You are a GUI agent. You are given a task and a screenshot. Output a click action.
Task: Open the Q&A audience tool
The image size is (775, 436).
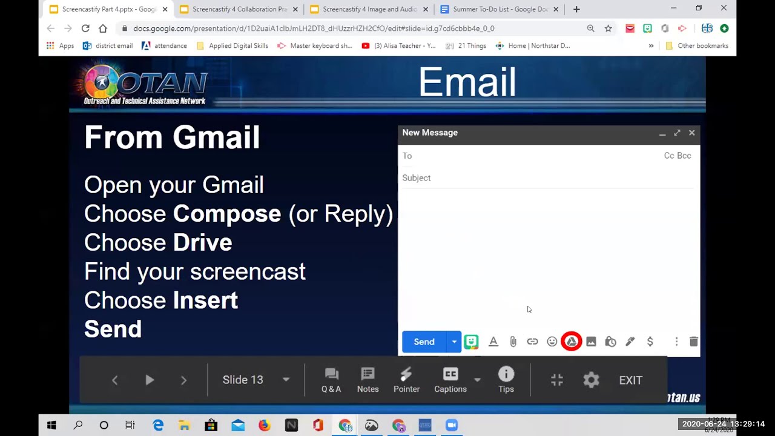click(331, 380)
